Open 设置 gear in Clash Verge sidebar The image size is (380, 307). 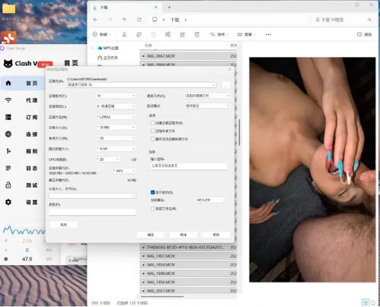pyautogui.click(x=23, y=202)
